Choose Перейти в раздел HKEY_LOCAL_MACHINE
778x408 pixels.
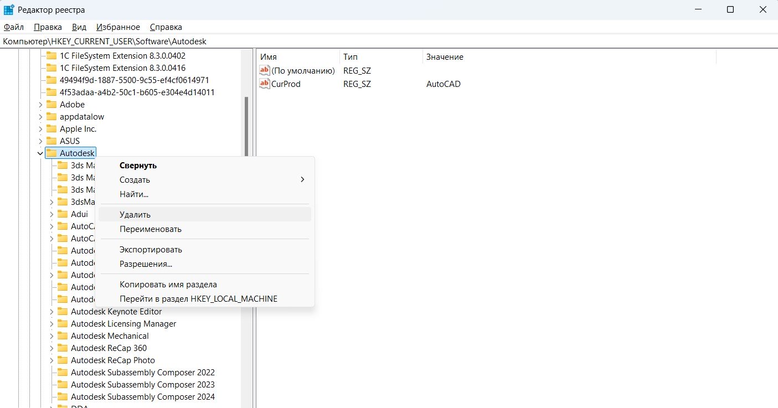205,299
